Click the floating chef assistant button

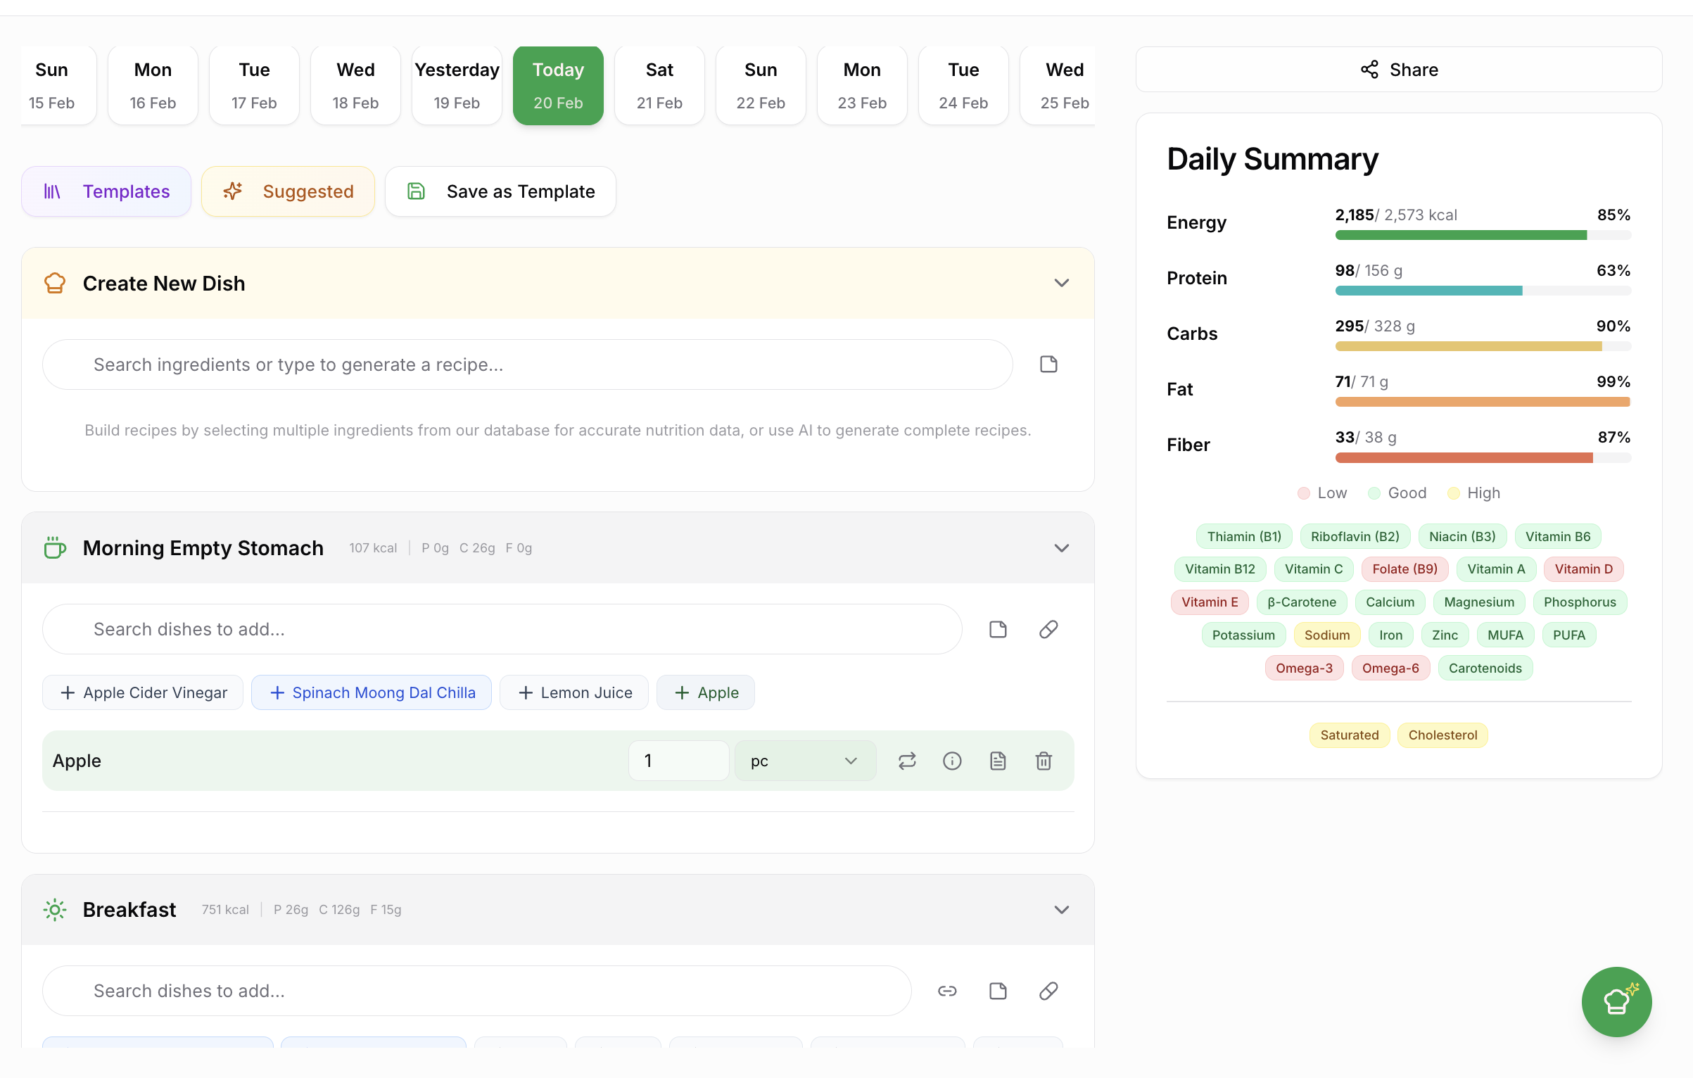pyautogui.click(x=1616, y=1002)
